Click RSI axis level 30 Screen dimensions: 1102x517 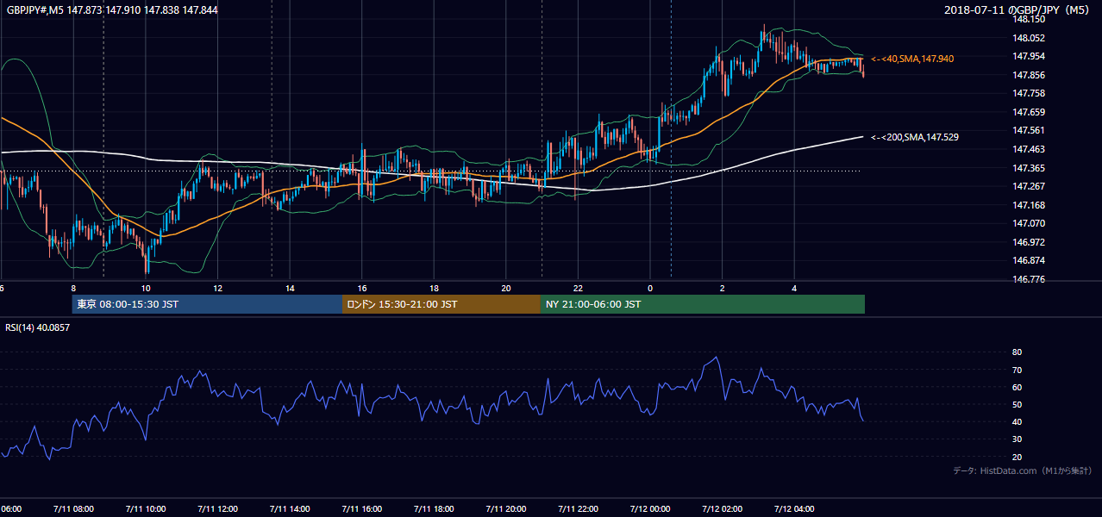(x=1017, y=439)
